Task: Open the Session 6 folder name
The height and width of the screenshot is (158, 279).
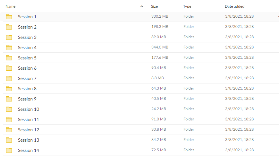Action: click(x=27, y=68)
